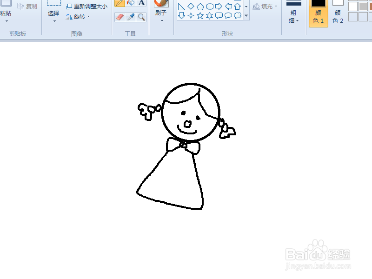This screenshot has height=279, width=372.
Task: Choose the cloud callout shape
Action: 238,16
